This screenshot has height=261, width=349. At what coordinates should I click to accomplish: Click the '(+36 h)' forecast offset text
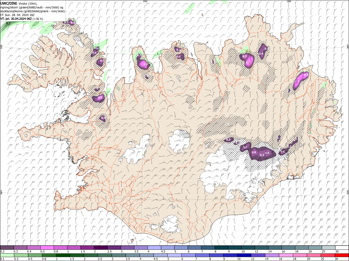click(x=38, y=19)
